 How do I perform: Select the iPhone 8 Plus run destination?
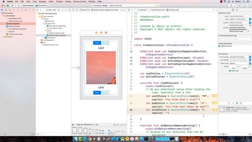[x=42, y=6]
